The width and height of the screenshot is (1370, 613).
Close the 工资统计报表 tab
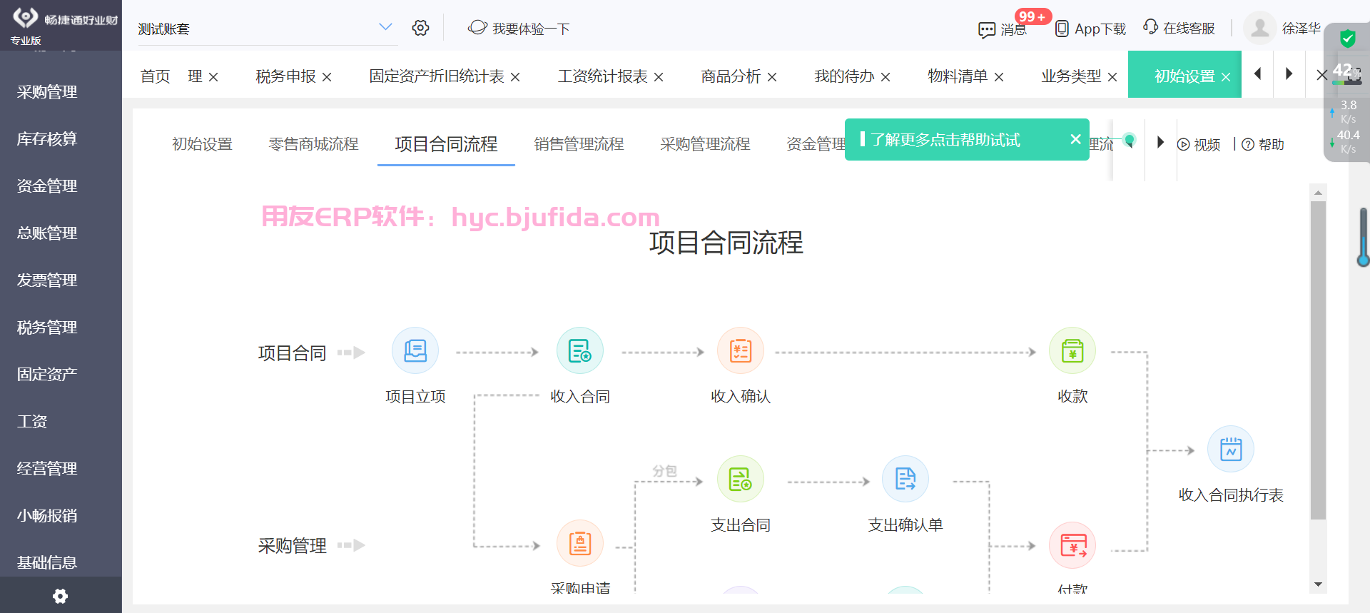659,77
